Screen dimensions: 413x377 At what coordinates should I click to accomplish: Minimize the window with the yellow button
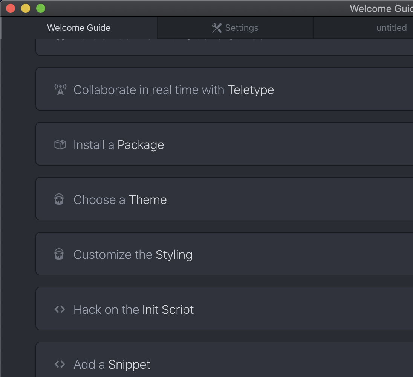[x=26, y=8]
